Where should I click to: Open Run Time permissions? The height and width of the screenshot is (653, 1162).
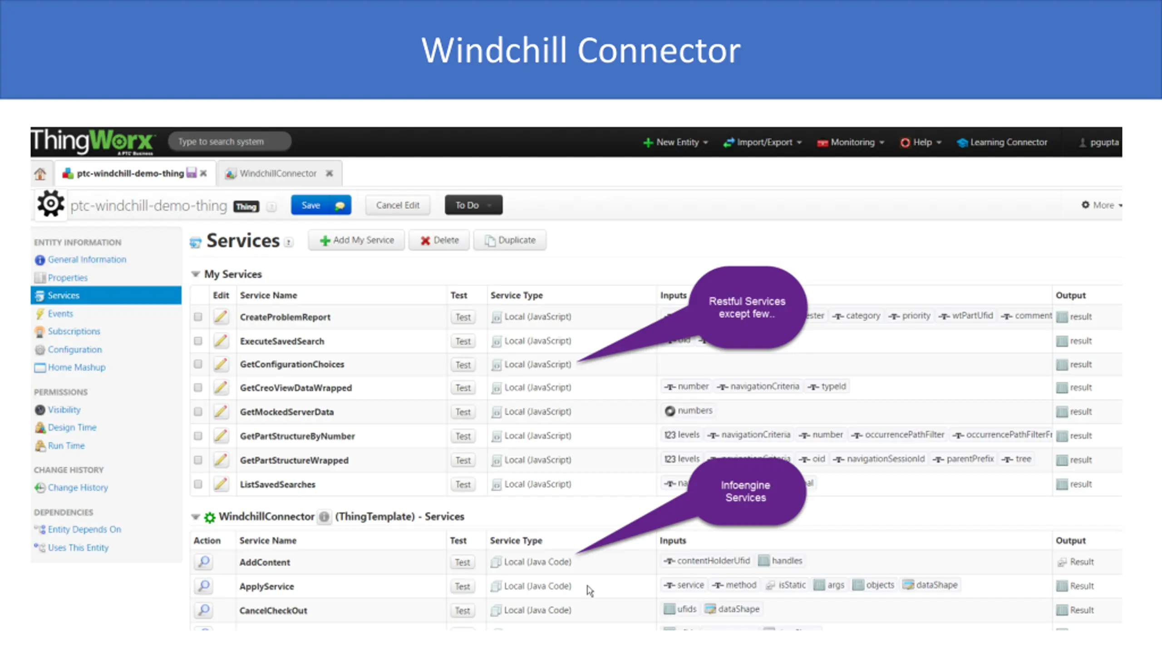click(66, 445)
